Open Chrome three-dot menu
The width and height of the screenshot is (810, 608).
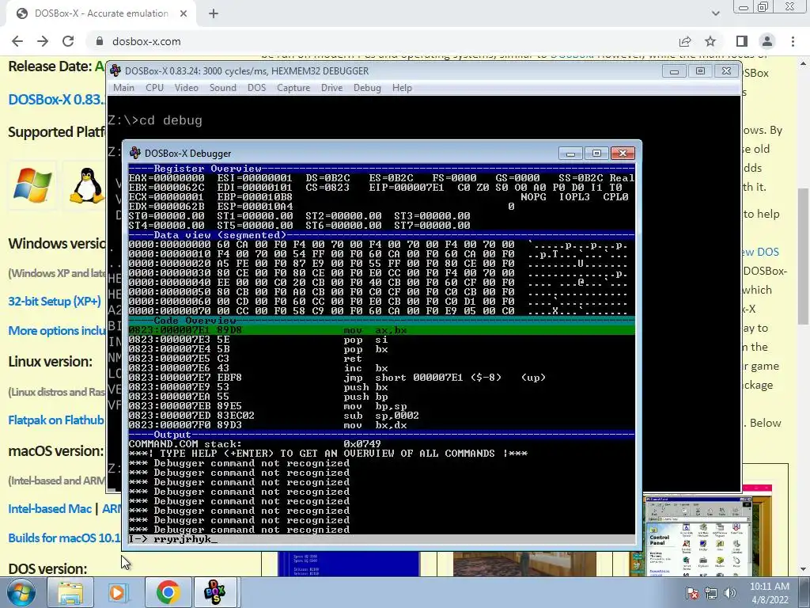pyautogui.click(x=793, y=41)
